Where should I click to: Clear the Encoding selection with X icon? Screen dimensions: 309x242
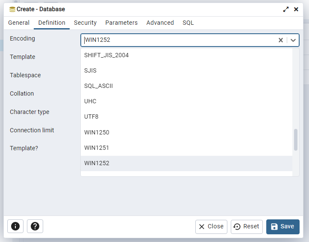point(281,40)
